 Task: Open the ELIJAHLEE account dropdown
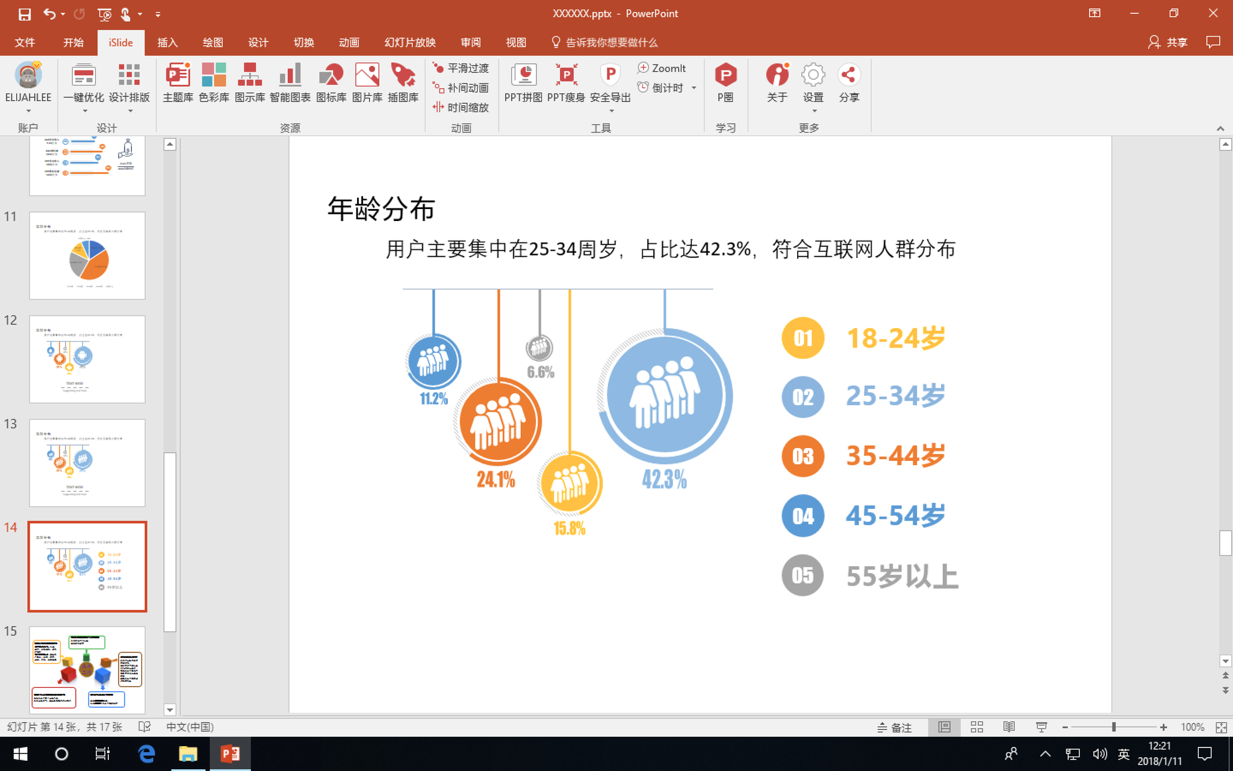pos(28,111)
